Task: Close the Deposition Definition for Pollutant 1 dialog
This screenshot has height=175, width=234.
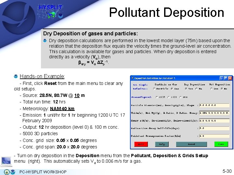Action: (x=230, y=78)
